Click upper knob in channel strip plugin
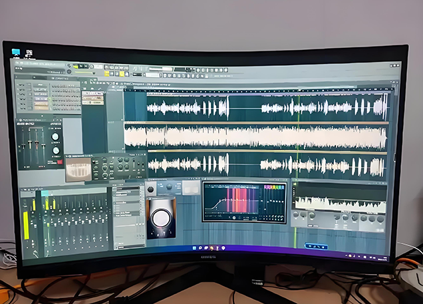Image resolution: width=423 pixels, height=304 pixels. point(56,136)
